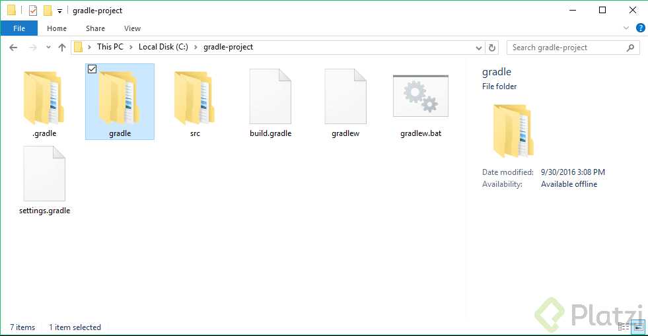Viewport: 648px width, 336px height.
Task: Expand the chevron after This PC
Action: coord(131,48)
